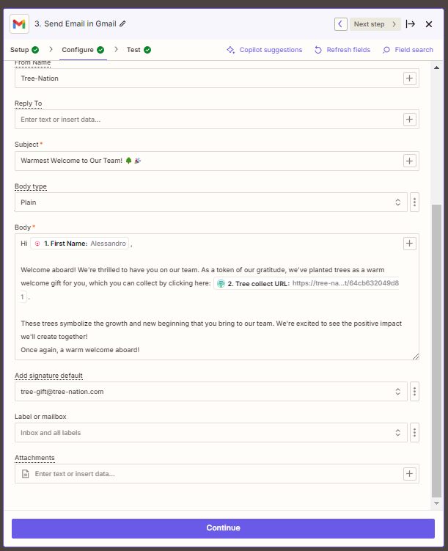This screenshot has width=448, height=551.
Task: Click the Attachments field label
Action: (x=34, y=458)
